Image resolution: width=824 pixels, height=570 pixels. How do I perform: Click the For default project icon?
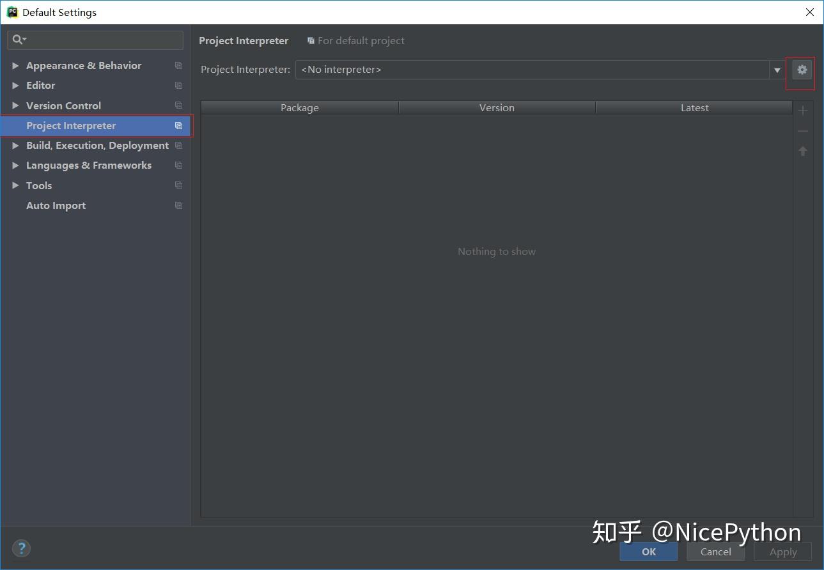point(311,41)
